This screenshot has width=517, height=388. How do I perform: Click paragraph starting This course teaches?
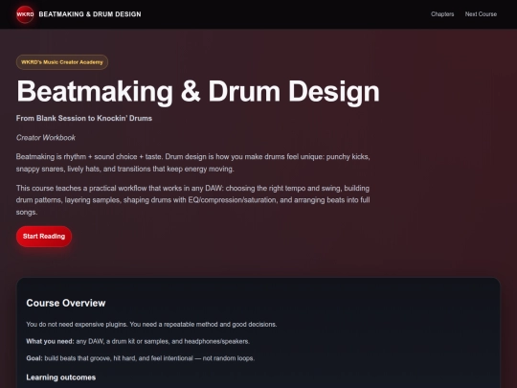tap(192, 200)
